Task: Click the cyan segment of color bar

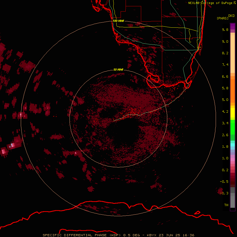Action: coord(233,145)
